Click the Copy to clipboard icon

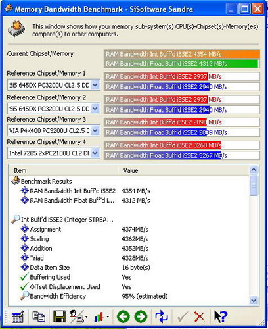click(39, 316)
